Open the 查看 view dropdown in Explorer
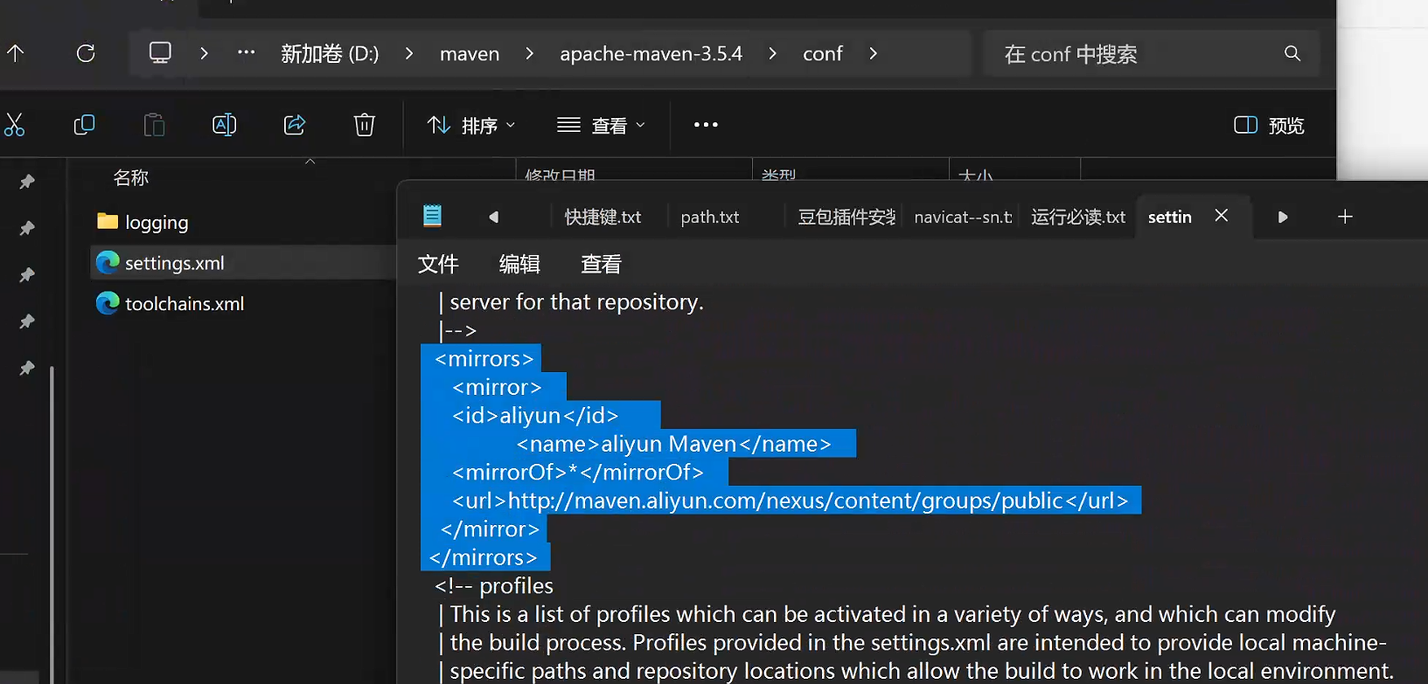1428x684 pixels. pyautogui.click(x=602, y=125)
